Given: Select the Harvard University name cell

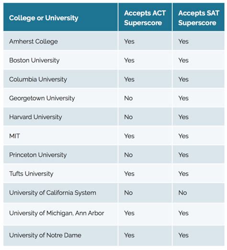Looking at the screenshot, I should (60, 117).
